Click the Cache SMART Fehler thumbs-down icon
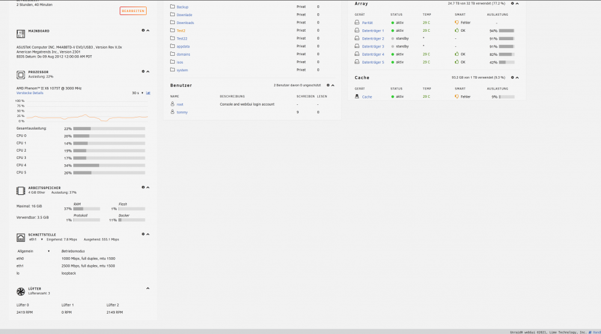This screenshot has width=601, height=334. point(457,97)
